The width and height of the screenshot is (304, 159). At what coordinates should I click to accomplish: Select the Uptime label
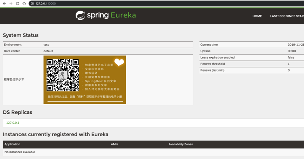tap(205, 51)
